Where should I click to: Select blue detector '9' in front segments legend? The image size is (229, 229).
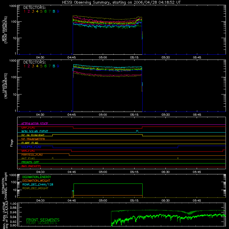tap(58, 11)
